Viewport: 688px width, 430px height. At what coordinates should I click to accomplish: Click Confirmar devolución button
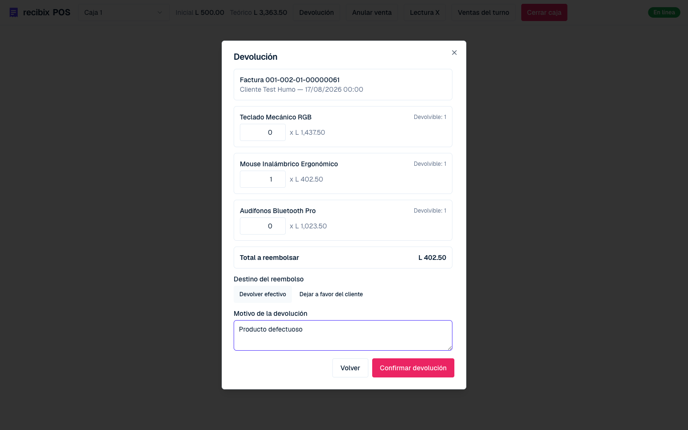413,368
